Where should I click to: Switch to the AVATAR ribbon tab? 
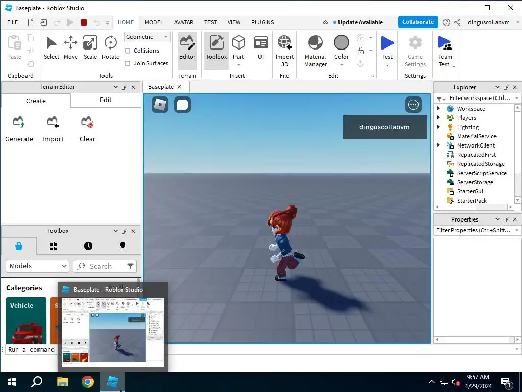[184, 22]
